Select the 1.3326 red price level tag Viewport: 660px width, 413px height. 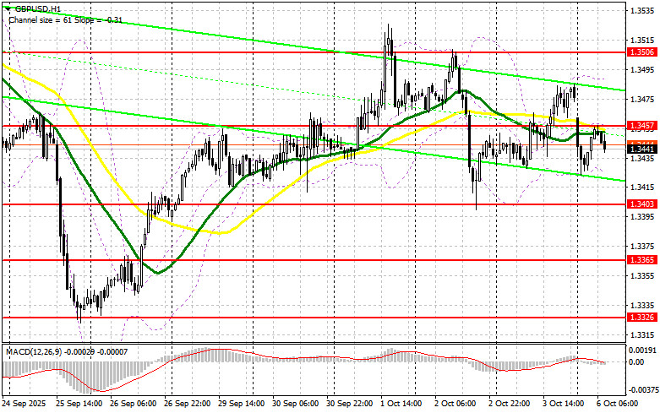pyautogui.click(x=642, y=317)
